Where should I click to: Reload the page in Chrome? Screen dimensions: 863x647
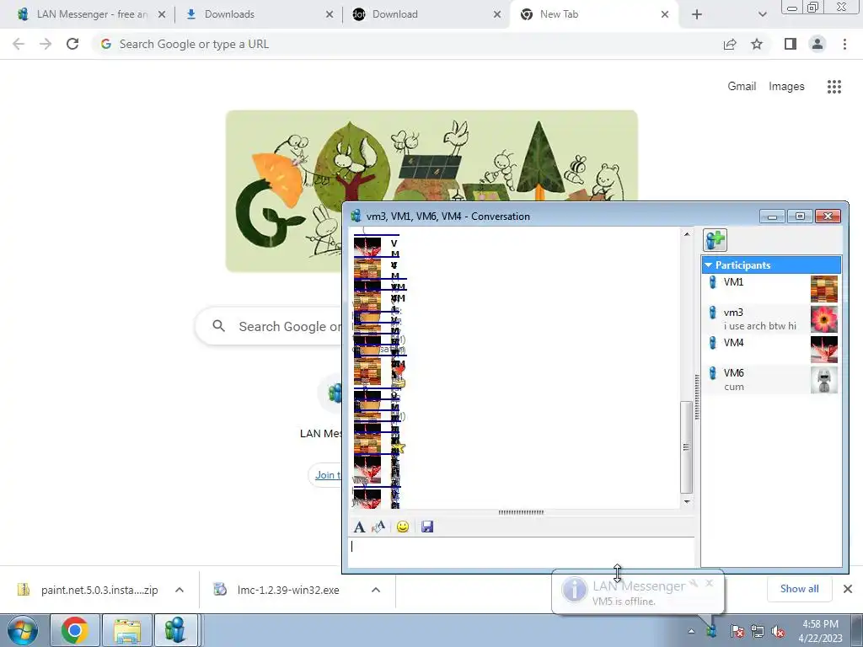[x=72, y=44]
